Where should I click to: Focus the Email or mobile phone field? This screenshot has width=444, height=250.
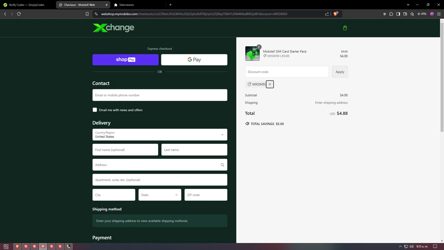click(x=160, y=95)
